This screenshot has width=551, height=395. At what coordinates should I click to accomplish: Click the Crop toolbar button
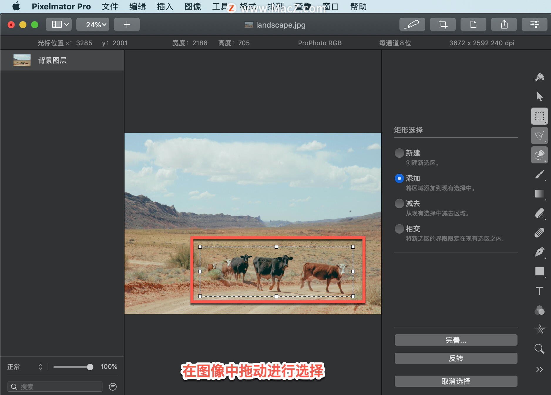pyautogui.click(x=443, y=24)
